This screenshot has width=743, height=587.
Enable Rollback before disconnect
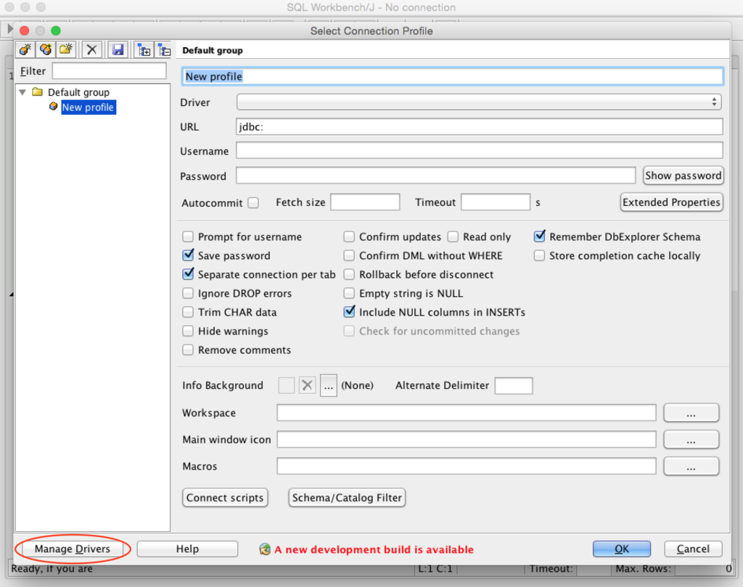click(x=349, y=274)
